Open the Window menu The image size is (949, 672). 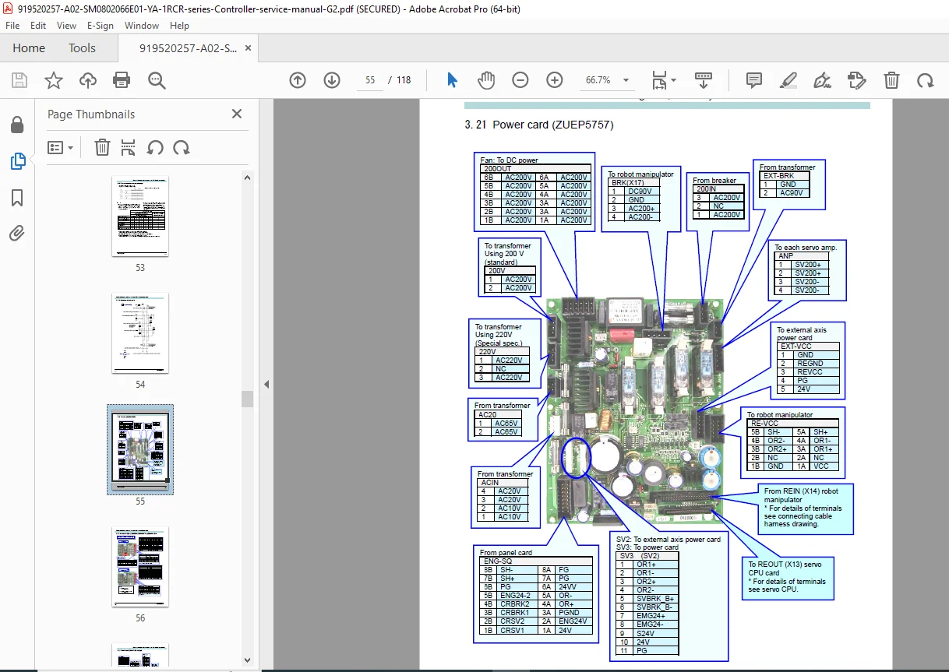coord(142,26)
